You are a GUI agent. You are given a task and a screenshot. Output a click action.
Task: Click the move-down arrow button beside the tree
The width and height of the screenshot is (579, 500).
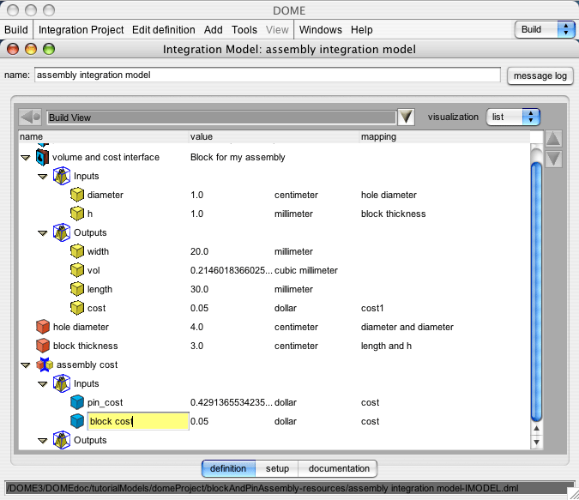[553, 159]
